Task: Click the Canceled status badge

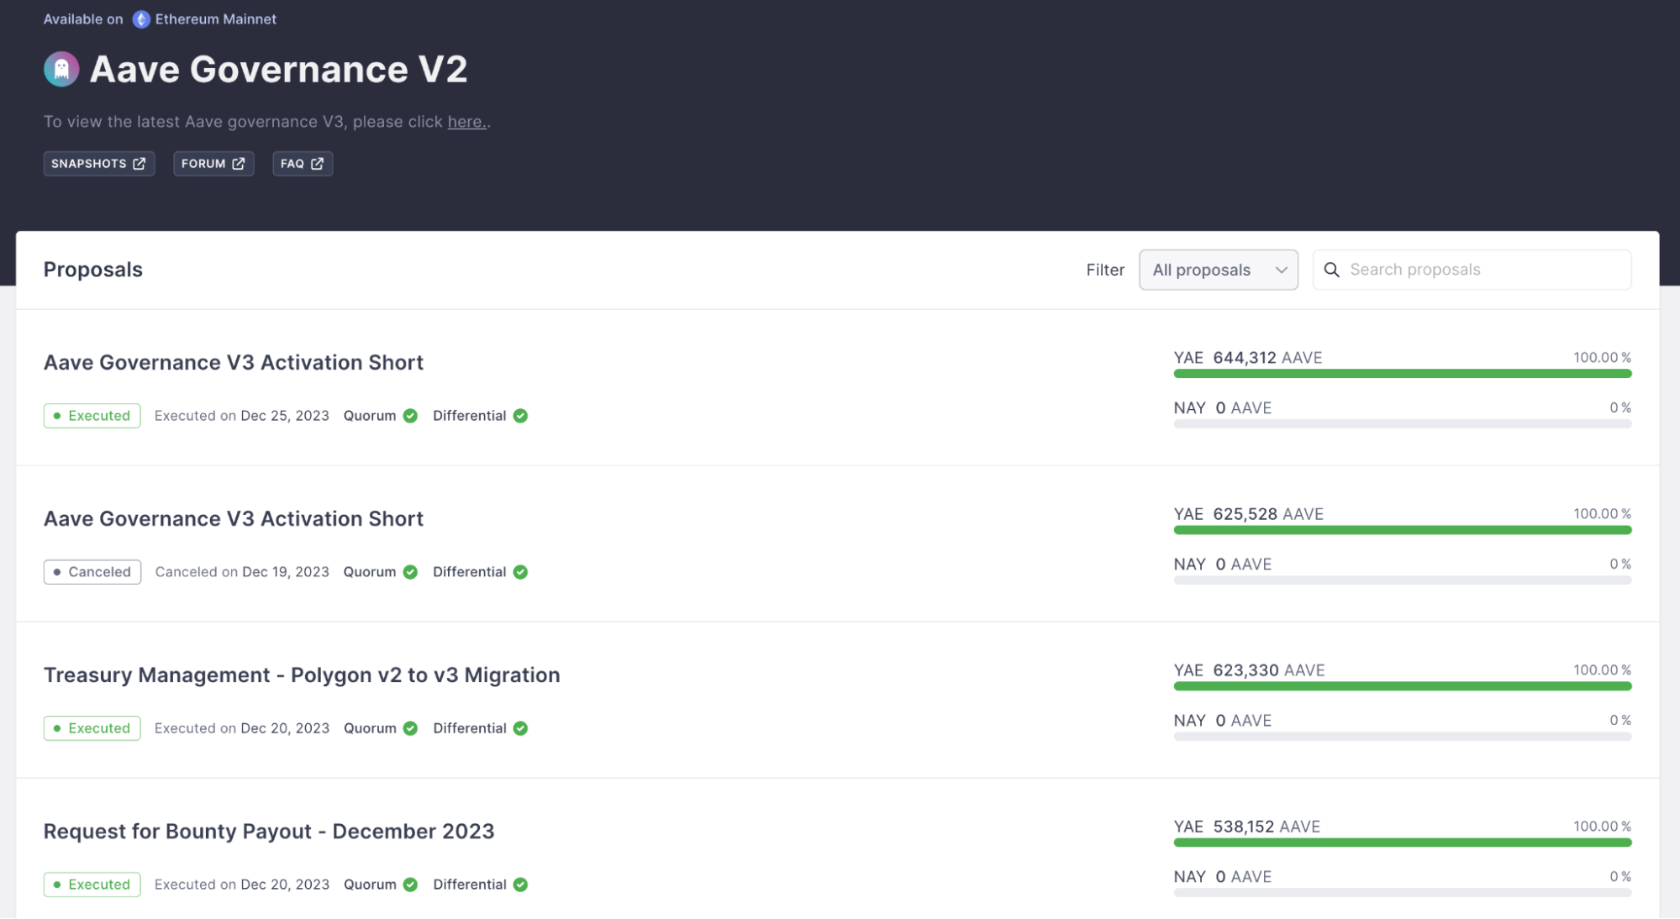Action: [x=92, y=572]
